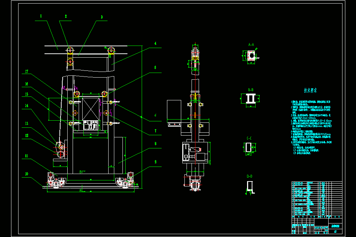356x237 pixels.
Task: Select callout number 13 label
Action: coord(27,123)
